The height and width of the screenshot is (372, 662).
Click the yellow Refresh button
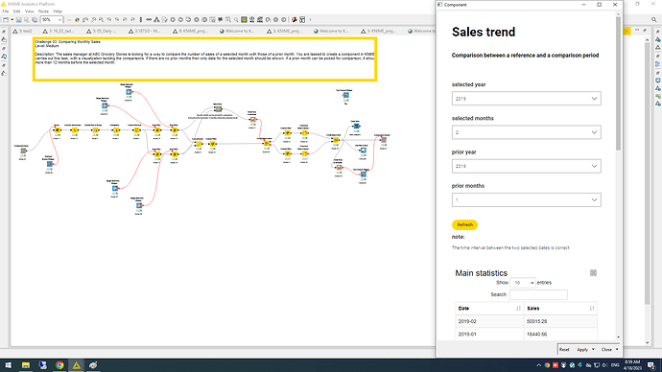click(x=464, y=224)
